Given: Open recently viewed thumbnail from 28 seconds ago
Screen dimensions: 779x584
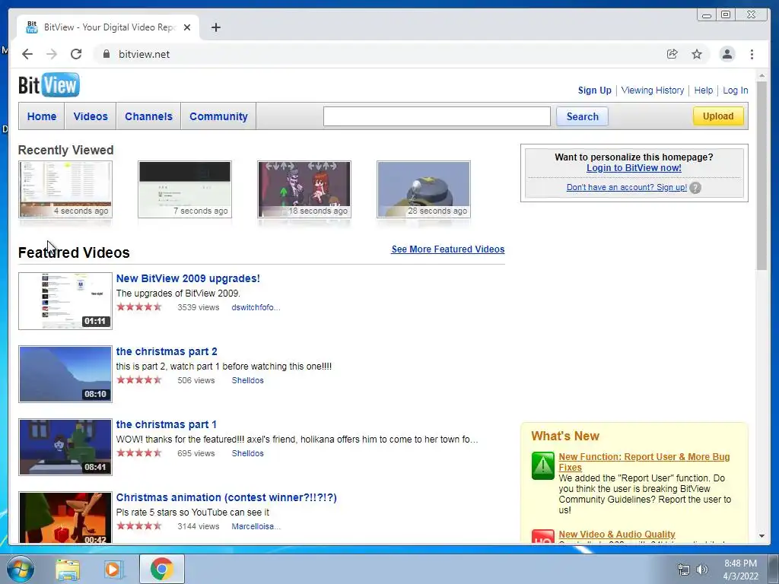Looking at the screenshot, I should [x=423, y=189].
